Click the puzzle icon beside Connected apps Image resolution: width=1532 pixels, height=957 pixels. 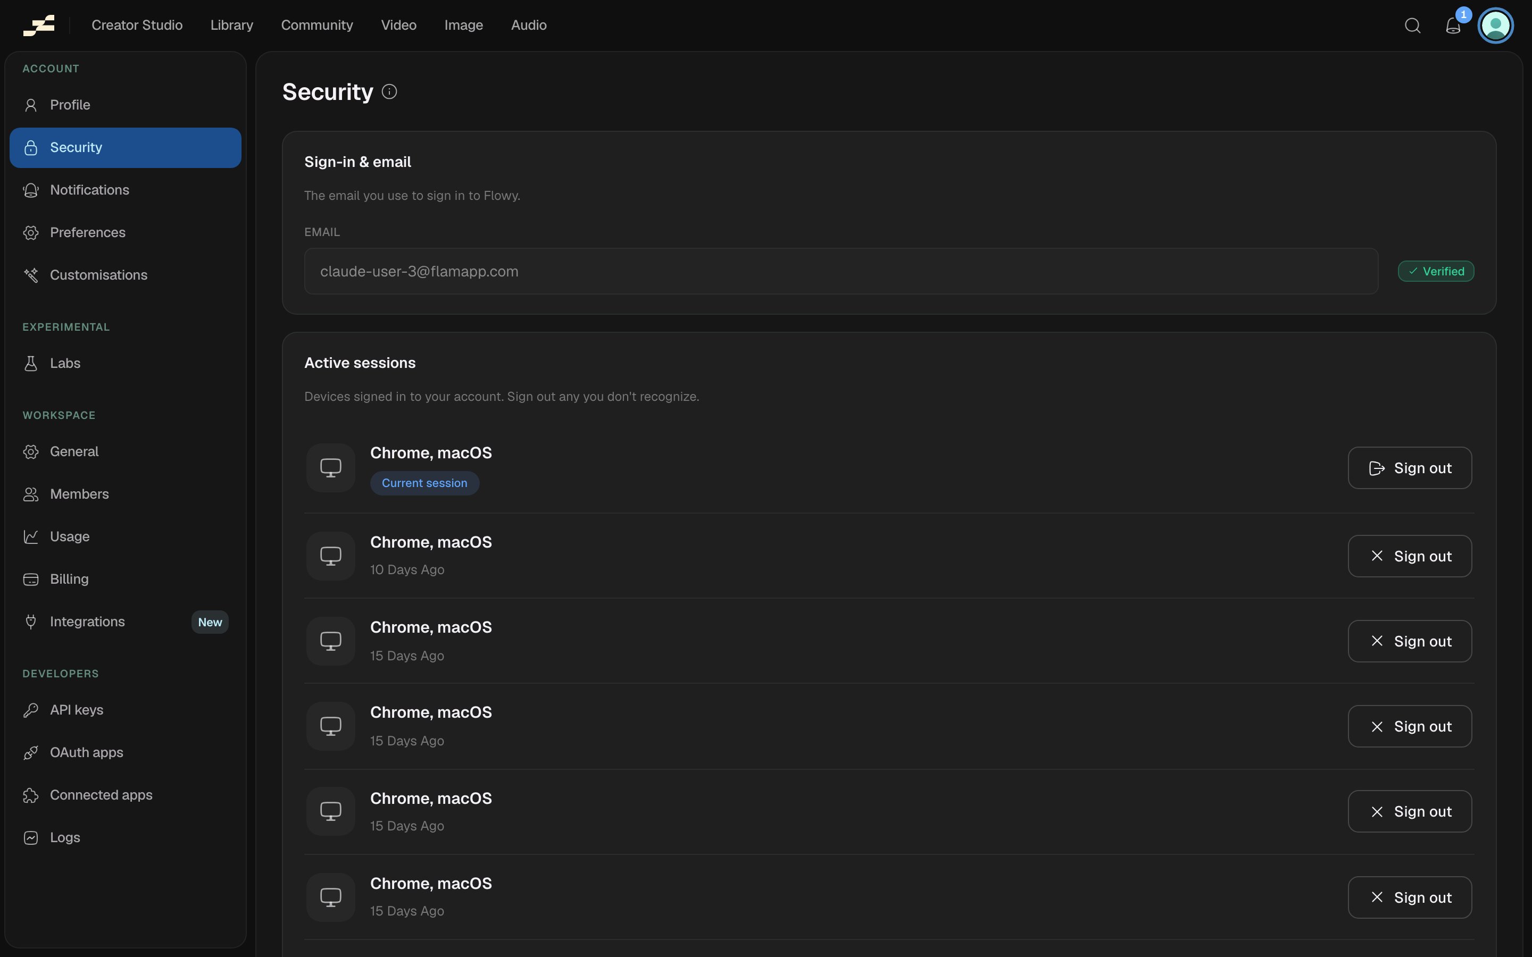point(30,795)
